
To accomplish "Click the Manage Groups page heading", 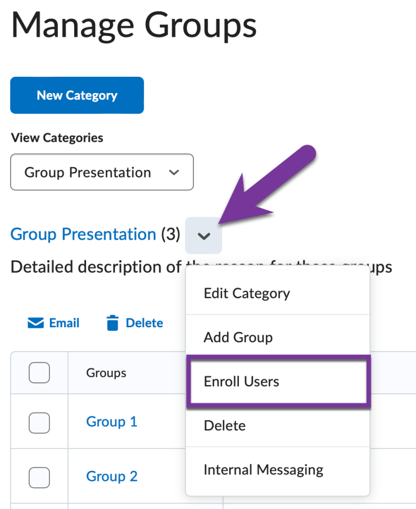I will [133, 25].
